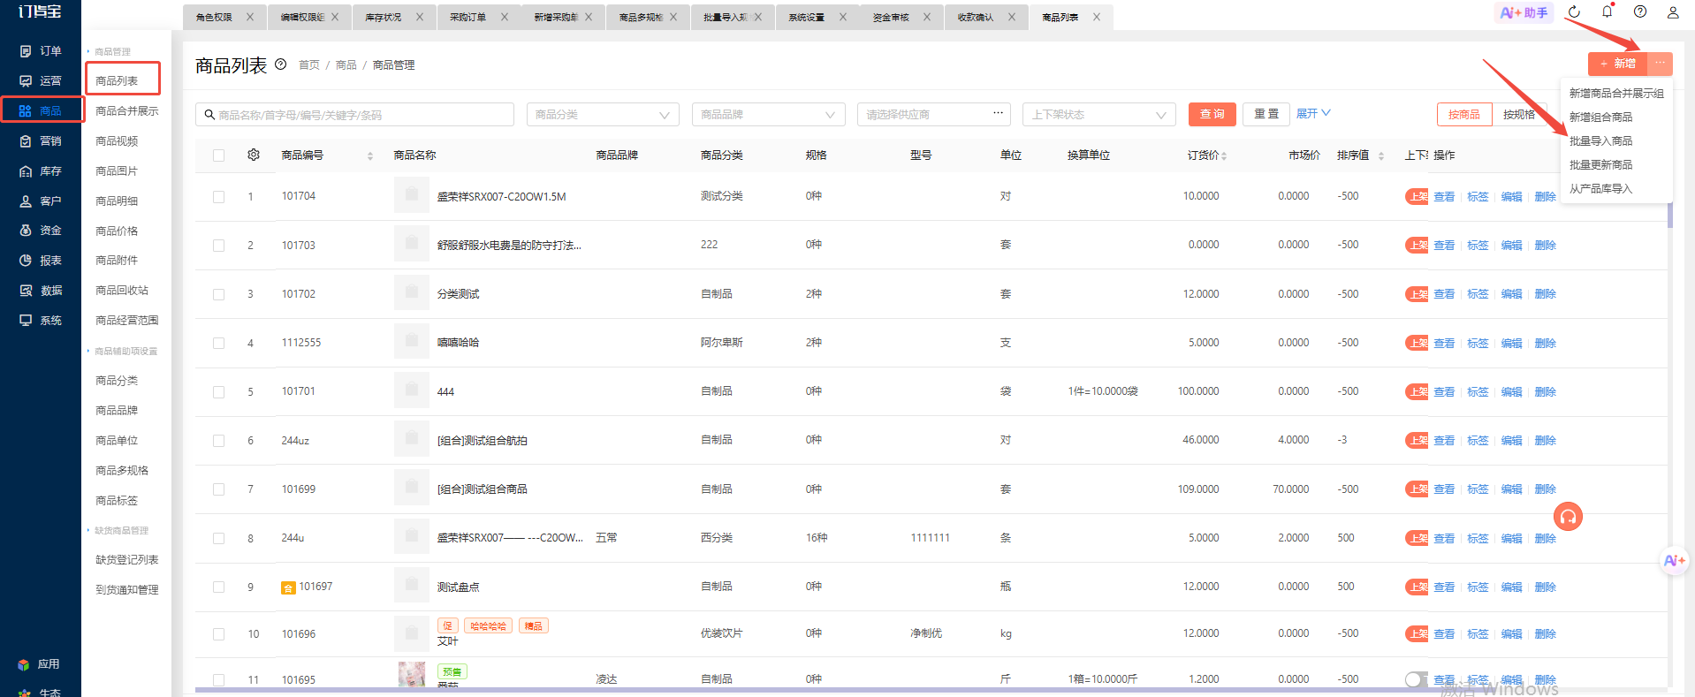Open the user account icon

tap(1673, 12)
